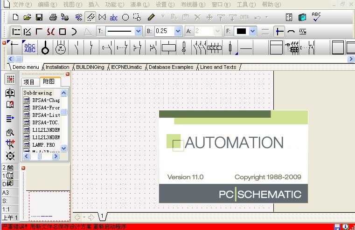Open the line type T dropdown
Image resolution: width=355 pixels, height=230 pixels.
pyautogui.click(x=138, y=31)
